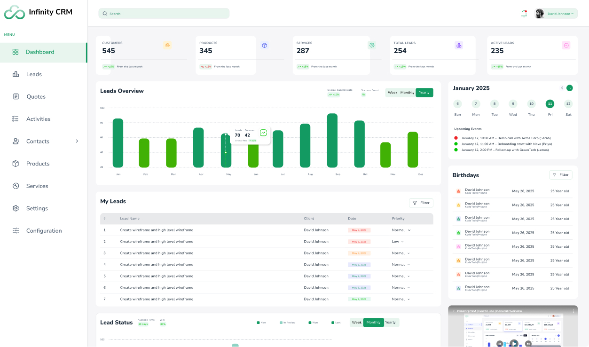
Task: Open the Low priority dropdown in row 2
Action: click(x=398, y=242)
